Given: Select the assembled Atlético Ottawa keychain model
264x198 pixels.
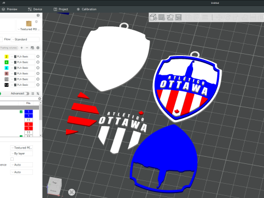Looking at the screenshot, I should pos(187,87).
